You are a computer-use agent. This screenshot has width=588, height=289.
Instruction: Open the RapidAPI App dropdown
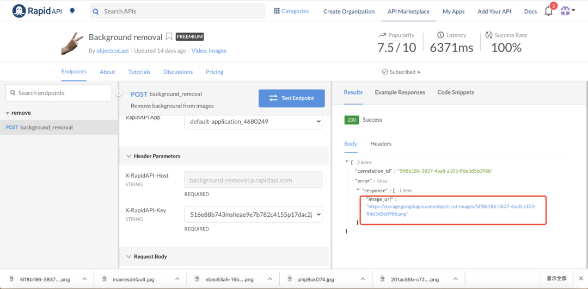[253, 122]
